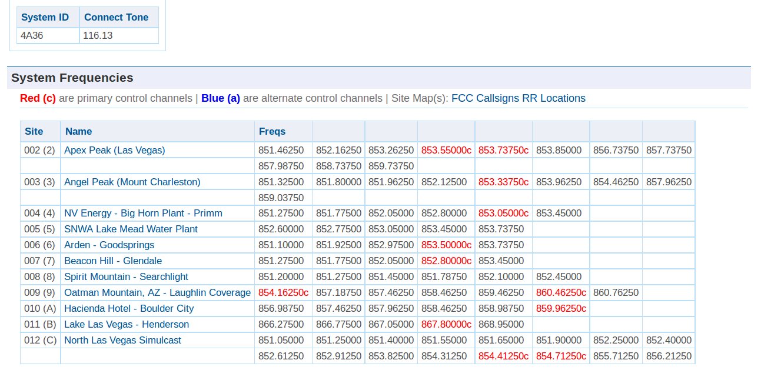
Task: Click frequency 866.27500 in Lake Las Vegas row
Action: [281, 324]
